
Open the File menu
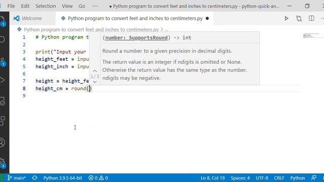coord(11,6)
